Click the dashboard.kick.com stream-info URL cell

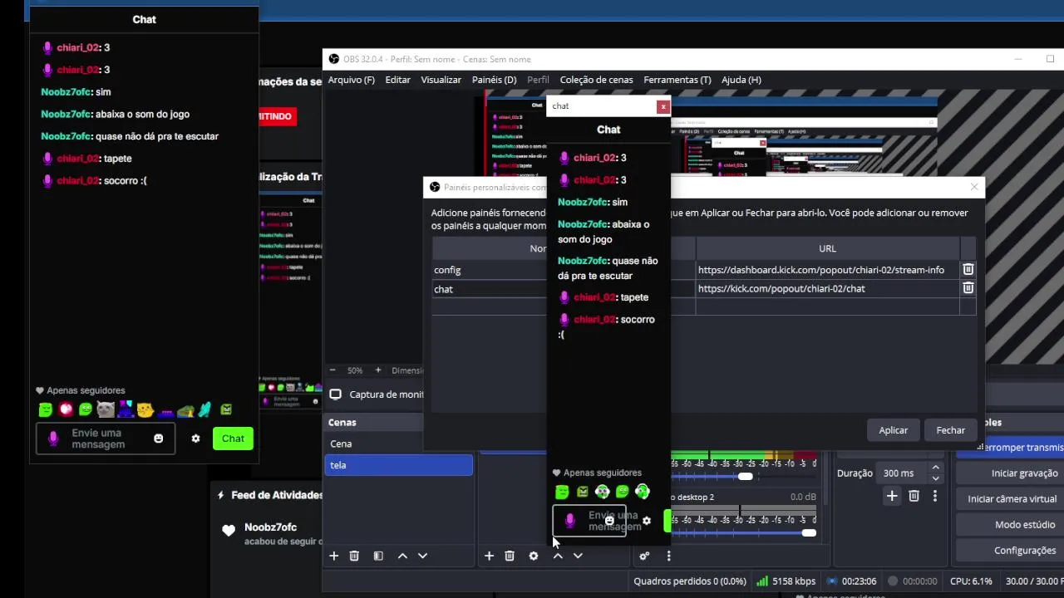point(827,270)
